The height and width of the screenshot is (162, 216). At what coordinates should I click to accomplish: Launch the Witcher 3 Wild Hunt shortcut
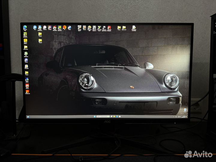[x=104, y=28]
